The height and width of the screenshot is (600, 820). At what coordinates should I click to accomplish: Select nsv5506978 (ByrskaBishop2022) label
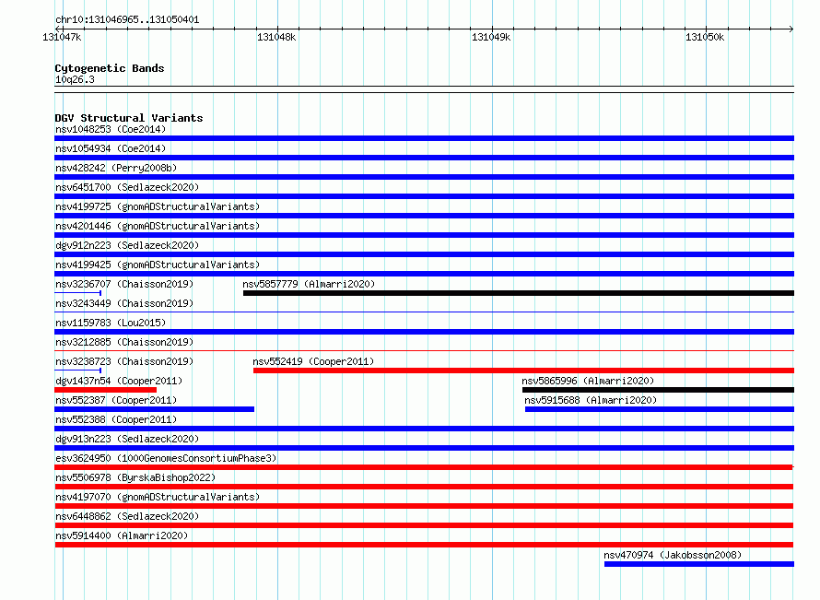point(135,477)
